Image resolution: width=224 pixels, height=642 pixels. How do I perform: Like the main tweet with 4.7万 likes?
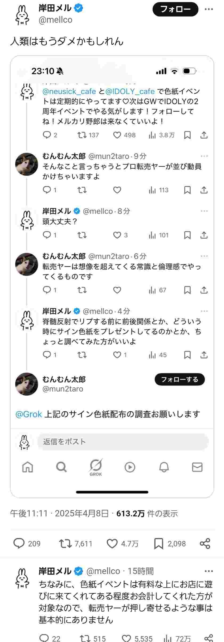112,544
